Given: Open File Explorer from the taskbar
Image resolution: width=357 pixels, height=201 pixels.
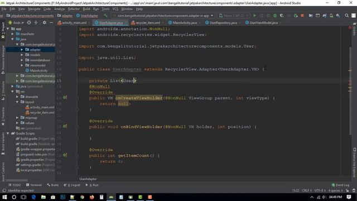Looking at the screenshot, I should tap(44, 197).
